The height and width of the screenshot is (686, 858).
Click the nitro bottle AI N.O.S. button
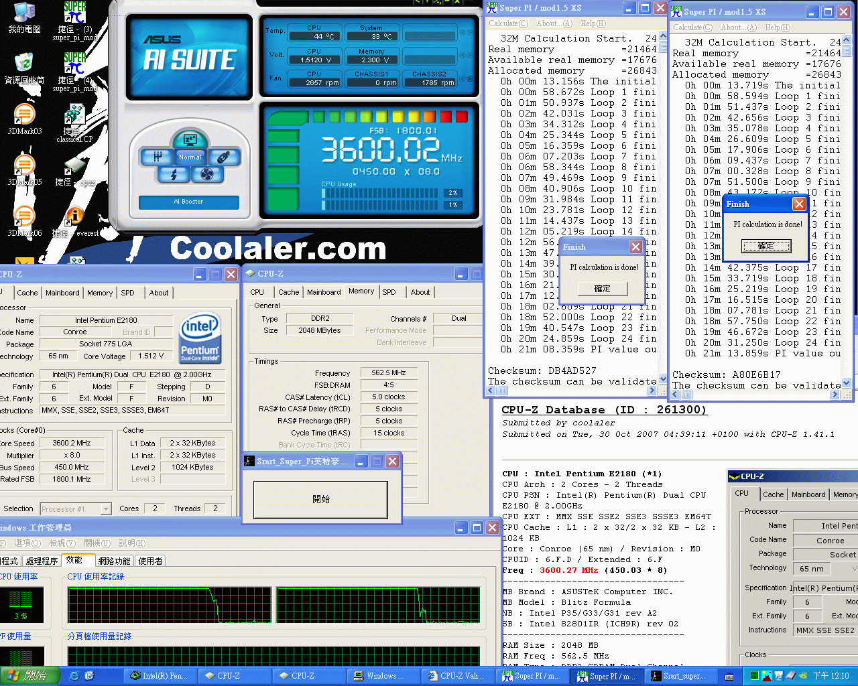tap(224, 157)
